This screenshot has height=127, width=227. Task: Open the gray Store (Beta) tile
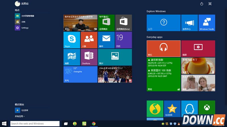tap(123, 23)
